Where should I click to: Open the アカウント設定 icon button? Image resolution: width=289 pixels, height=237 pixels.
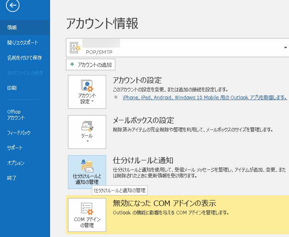87,92
